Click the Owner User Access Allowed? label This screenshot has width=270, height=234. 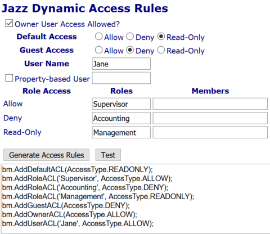point(67,24)
